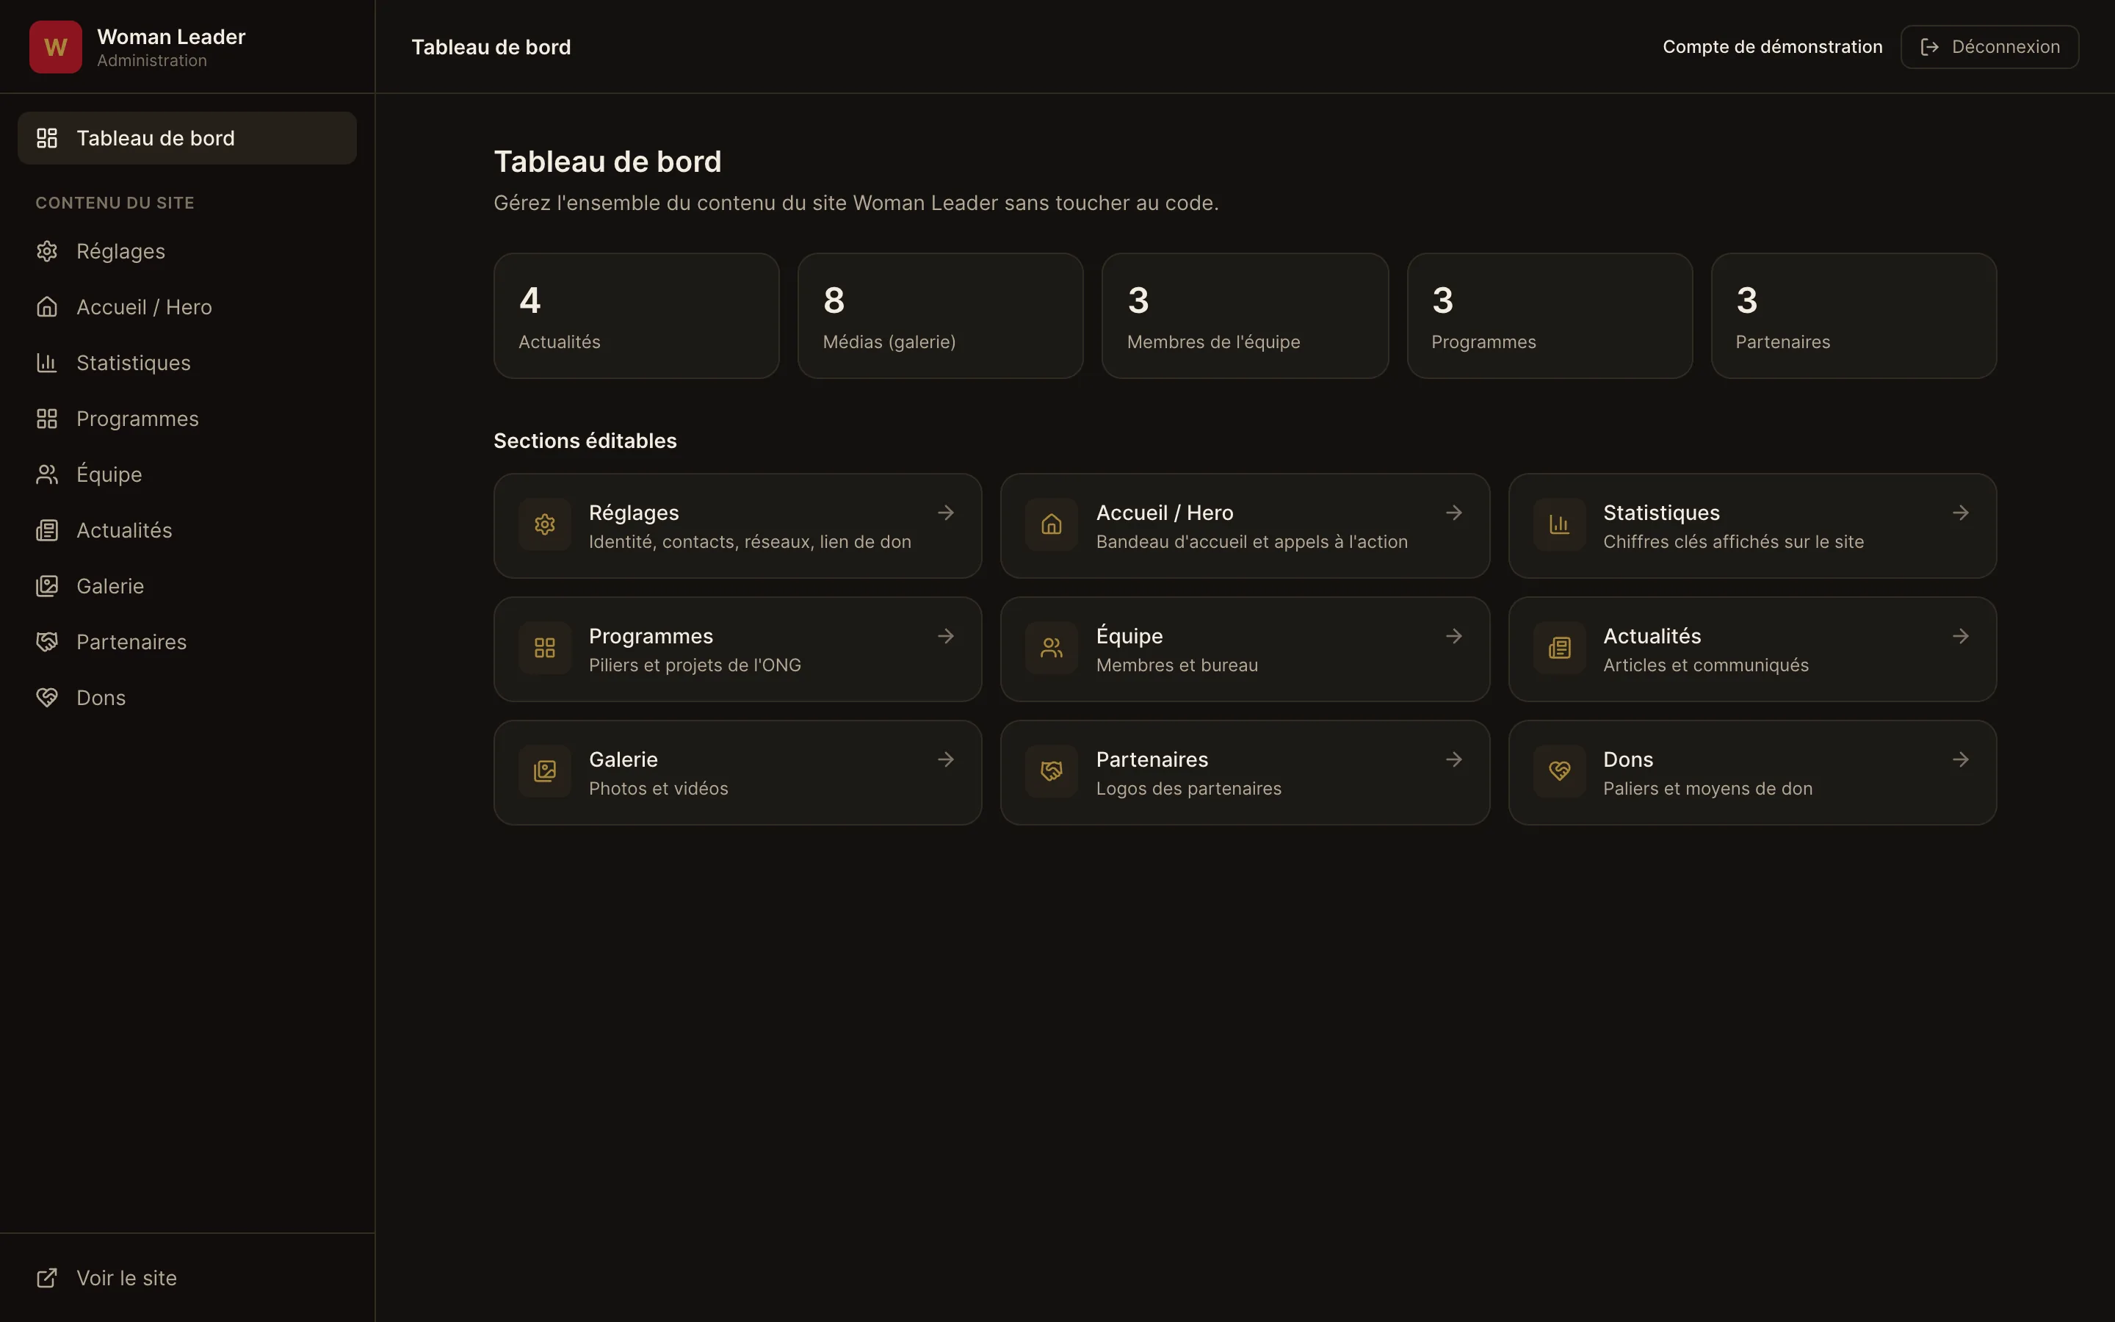Open the Réglages card title
This screenshot has height=1322, width=2115.
click(634, 513)
